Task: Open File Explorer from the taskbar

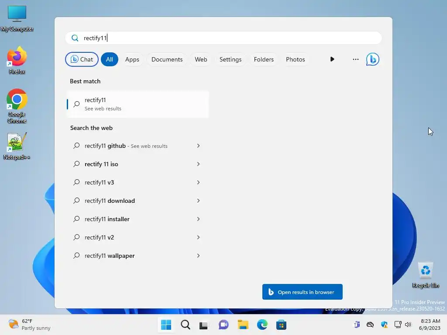Action: 243,325
